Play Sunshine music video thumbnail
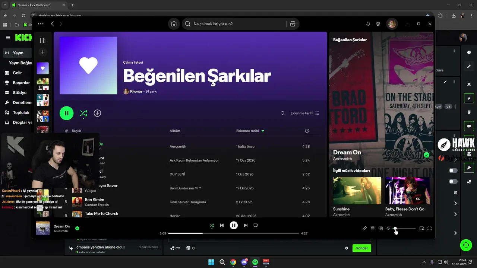 (x=357, y=191)
